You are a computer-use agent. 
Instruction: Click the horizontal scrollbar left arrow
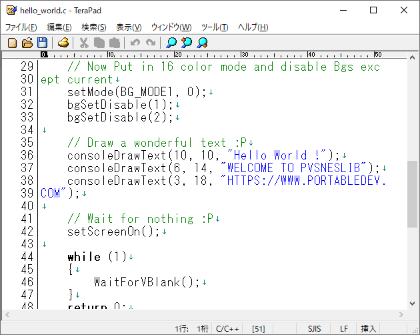point(7,314)
